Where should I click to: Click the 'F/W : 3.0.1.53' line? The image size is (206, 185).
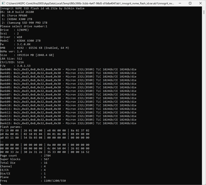(15, 66)
